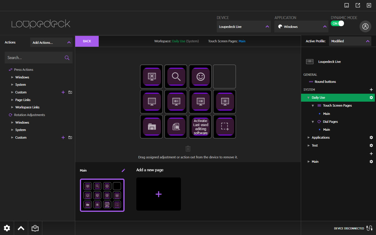Add custom rotation adjustment with plus icon
Screen dimensions: 376x235
point(63,137)
